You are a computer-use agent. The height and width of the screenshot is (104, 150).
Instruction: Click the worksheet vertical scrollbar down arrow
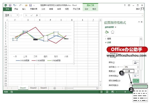pos(100,85)
